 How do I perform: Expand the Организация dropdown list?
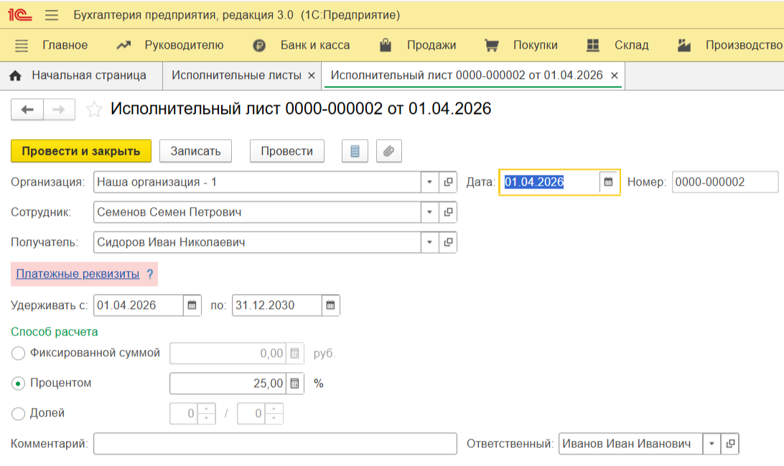[429, 182]
